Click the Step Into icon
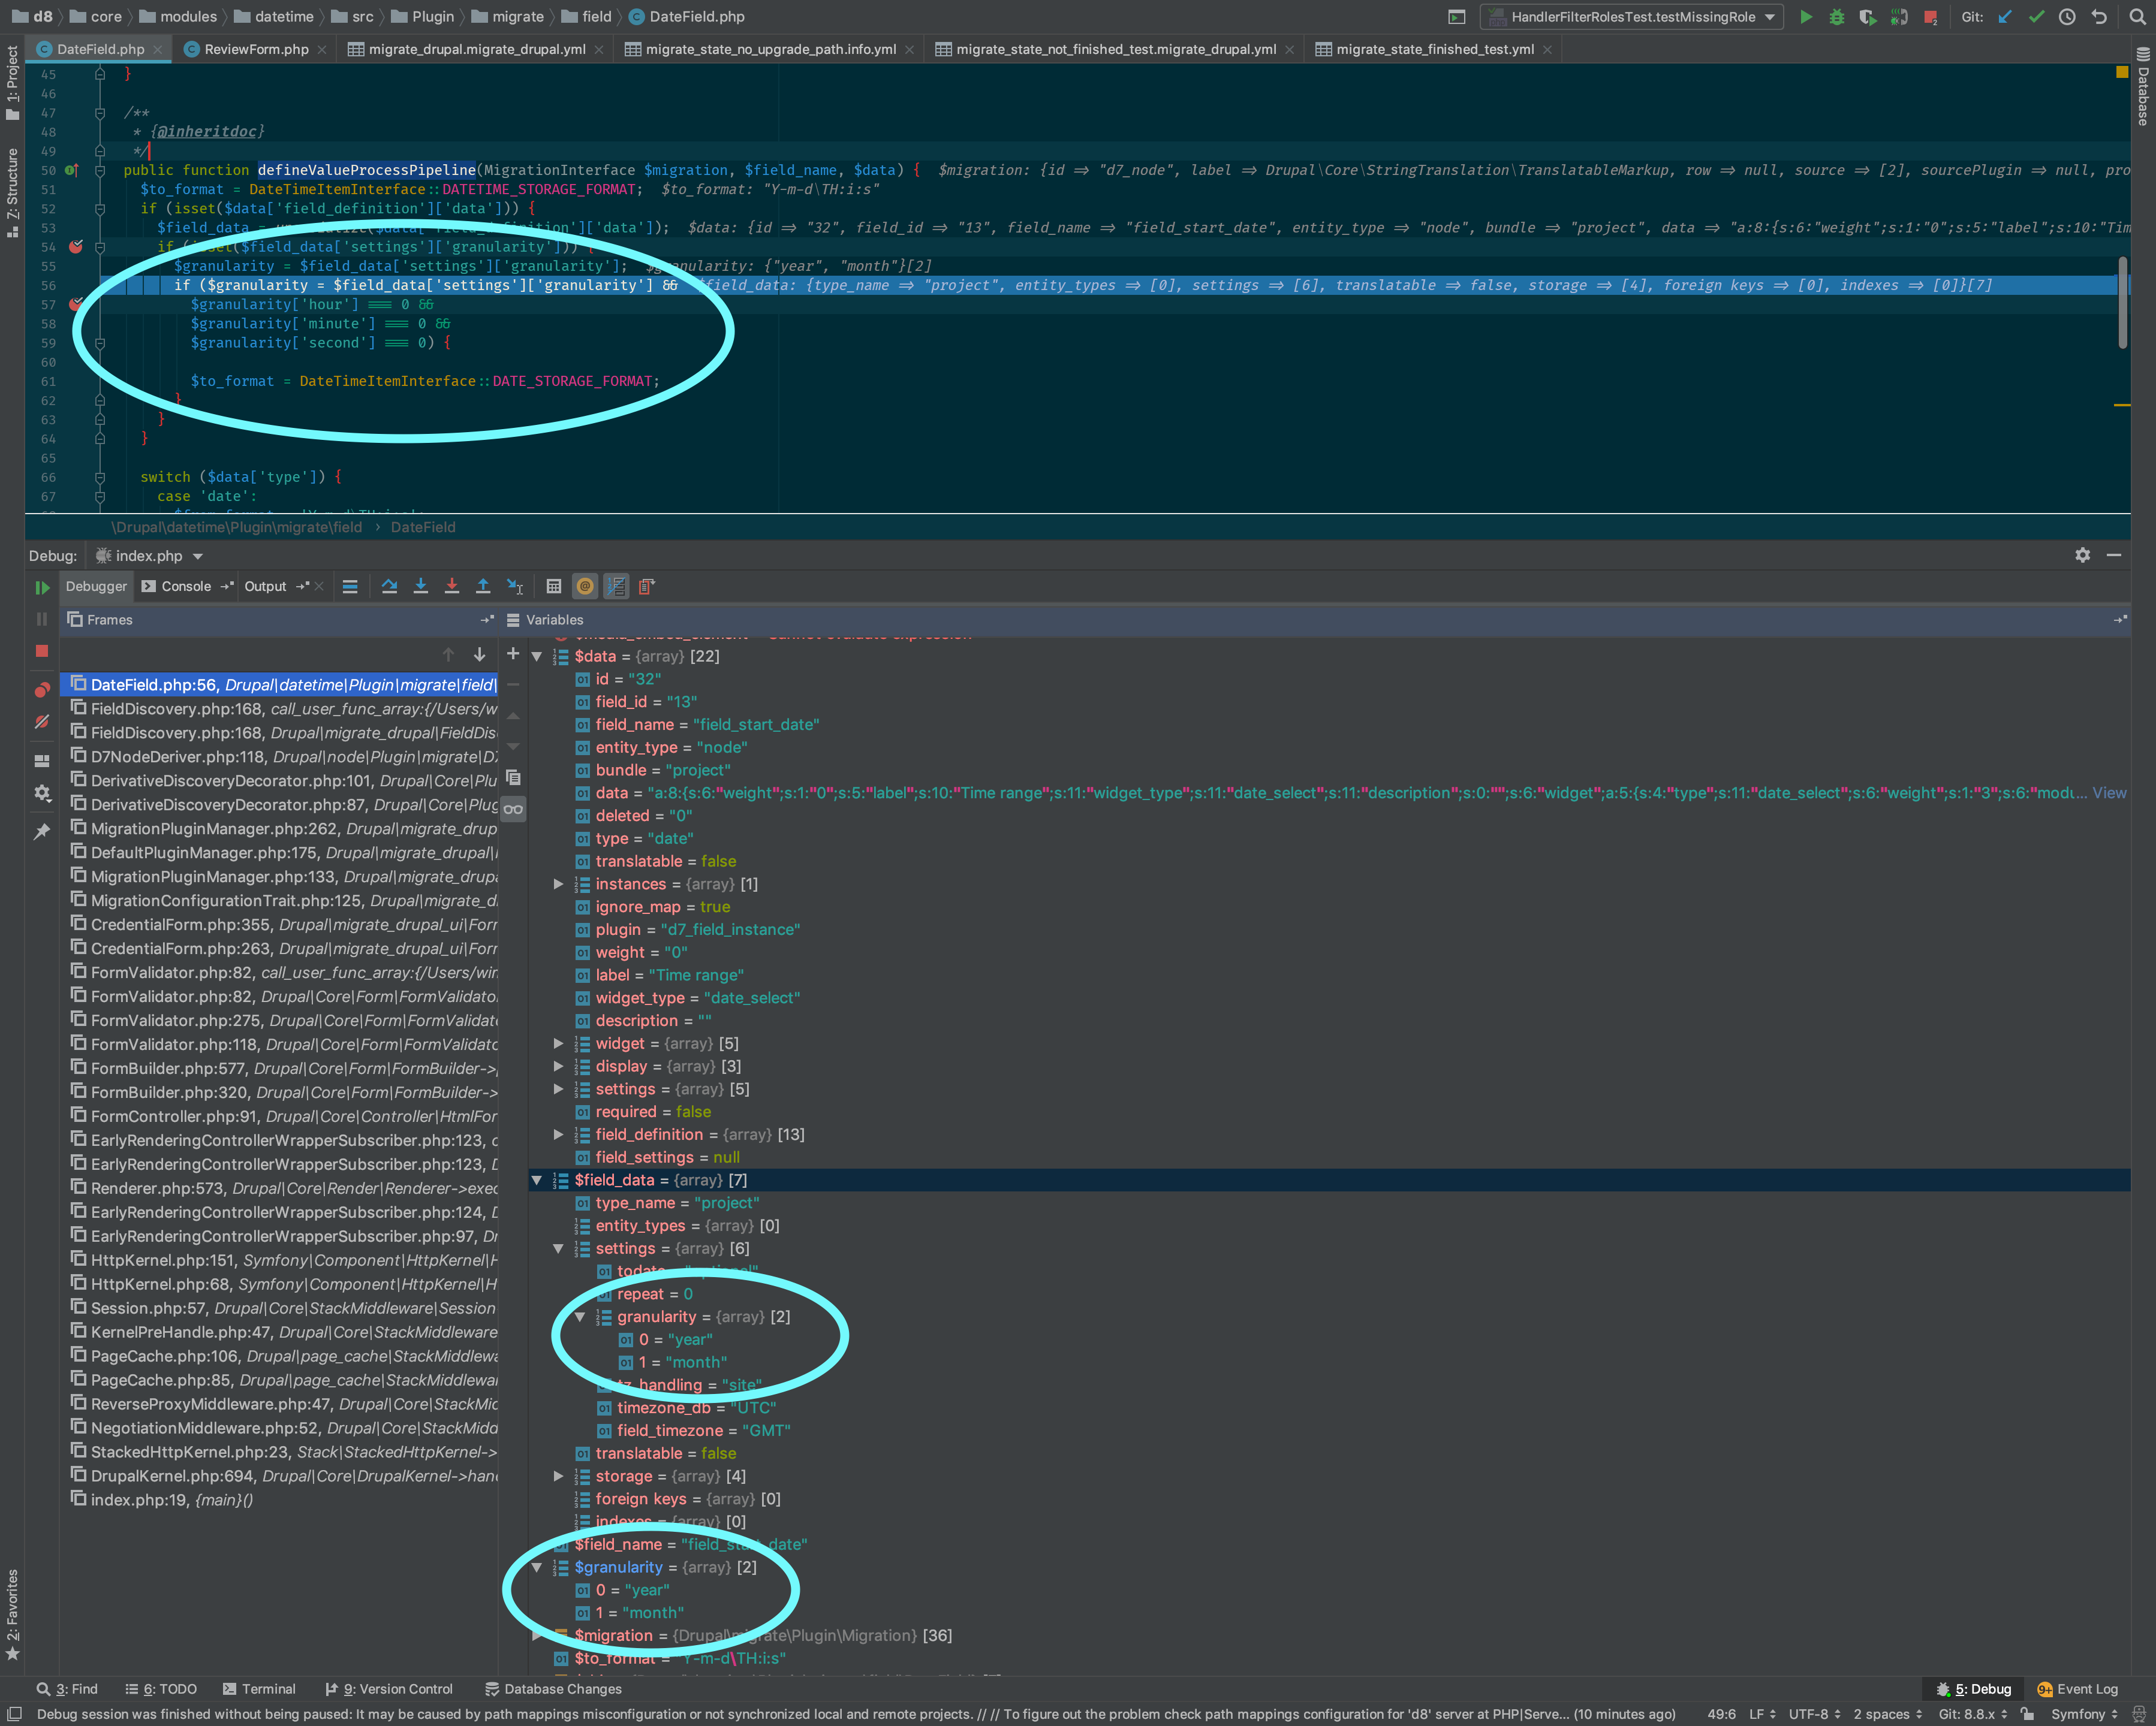Screen dimensions: 2156x1726 point(420,587)
